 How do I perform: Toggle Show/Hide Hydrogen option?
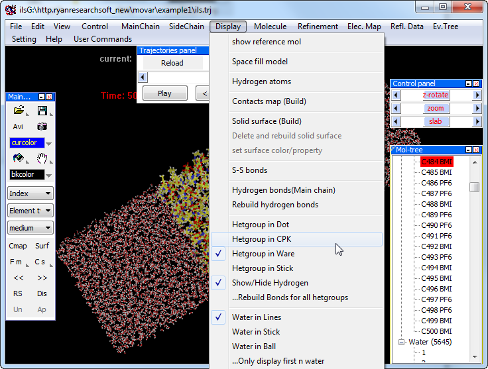(296, 283)
